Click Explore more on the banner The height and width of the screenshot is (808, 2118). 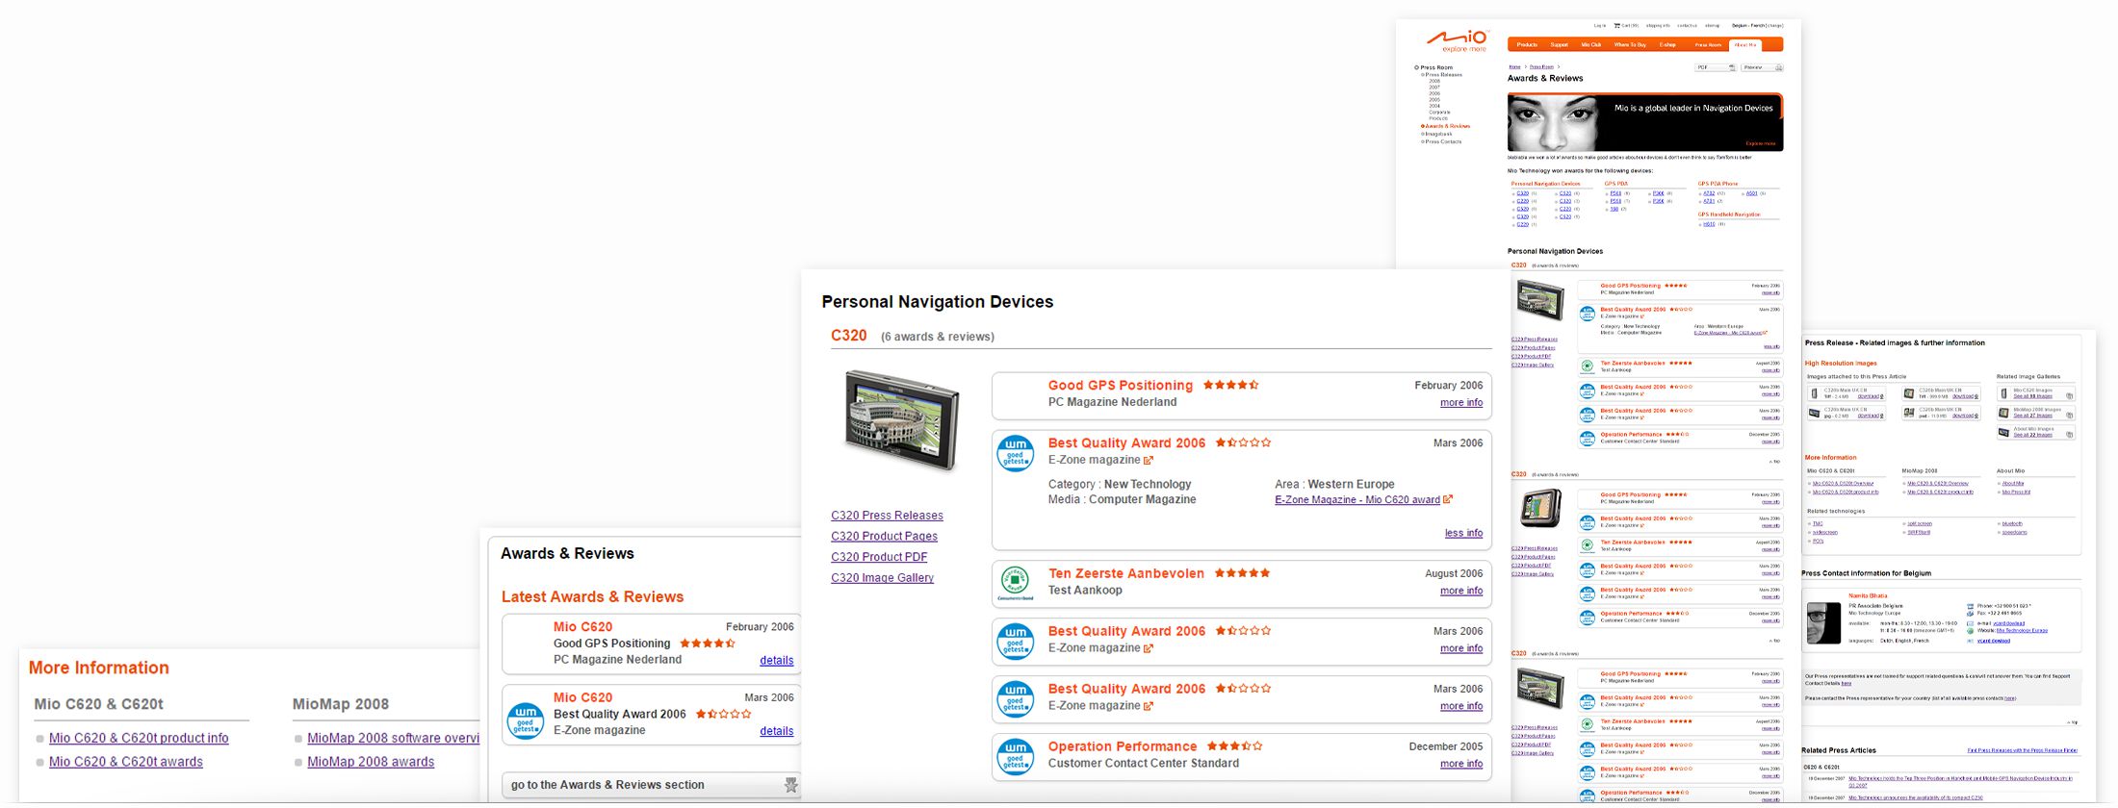[x=1761, y=143]
